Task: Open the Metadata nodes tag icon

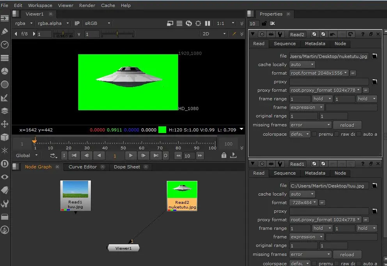Action: [5, 190]
